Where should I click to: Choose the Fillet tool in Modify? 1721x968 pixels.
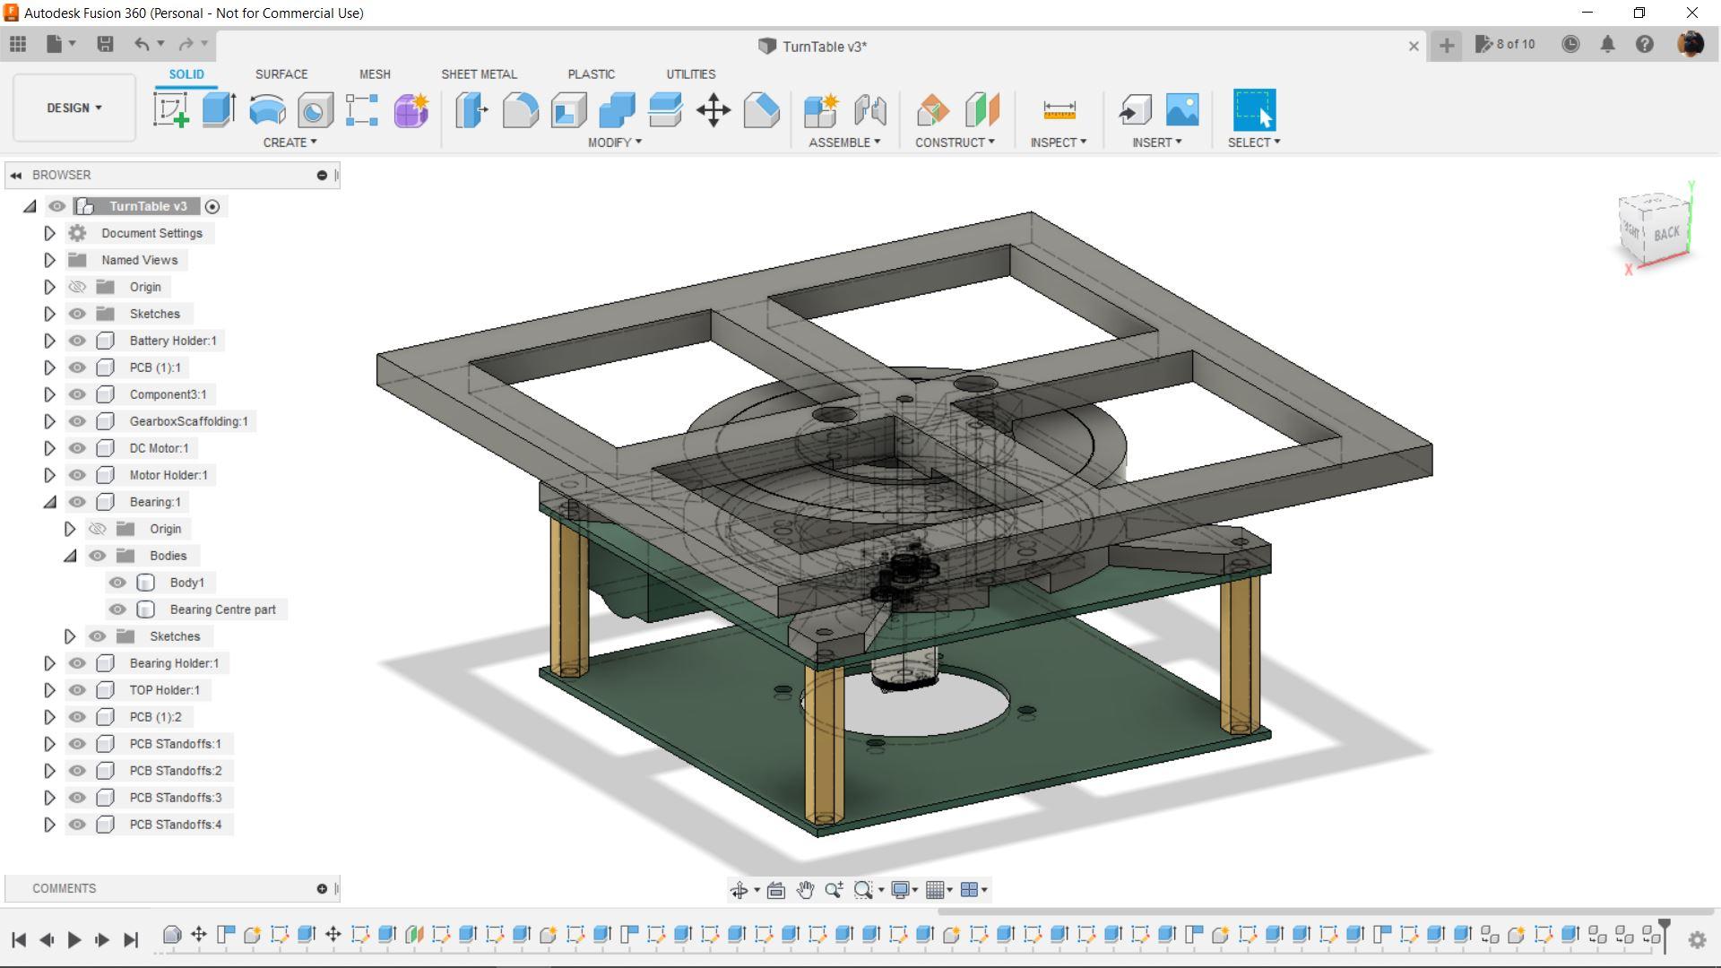coord(520,110)
